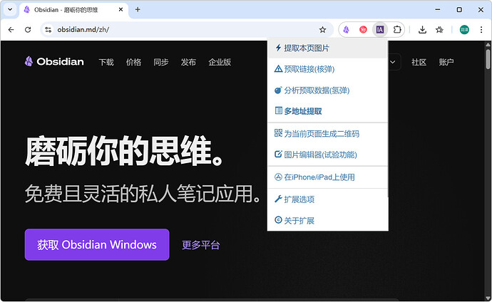Open a new tab with plus button
492x302 pixels.
[138, 10]
